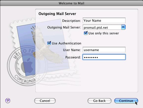Toggle the Use Authentication checkbox
This screenshot has height=108, width=143.
(x=49, y=43)
